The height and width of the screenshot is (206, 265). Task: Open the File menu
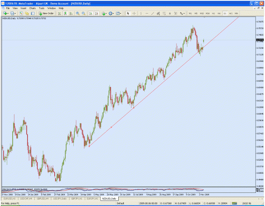pyautogui.click(x=8, y=8)
